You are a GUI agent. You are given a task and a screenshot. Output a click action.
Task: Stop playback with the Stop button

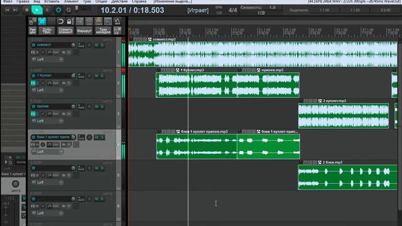[26, 10]
